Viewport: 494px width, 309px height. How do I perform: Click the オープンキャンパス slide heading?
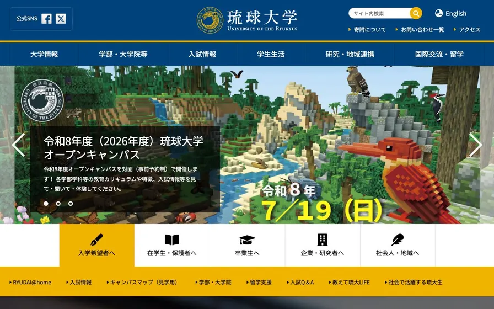(123, 147)
